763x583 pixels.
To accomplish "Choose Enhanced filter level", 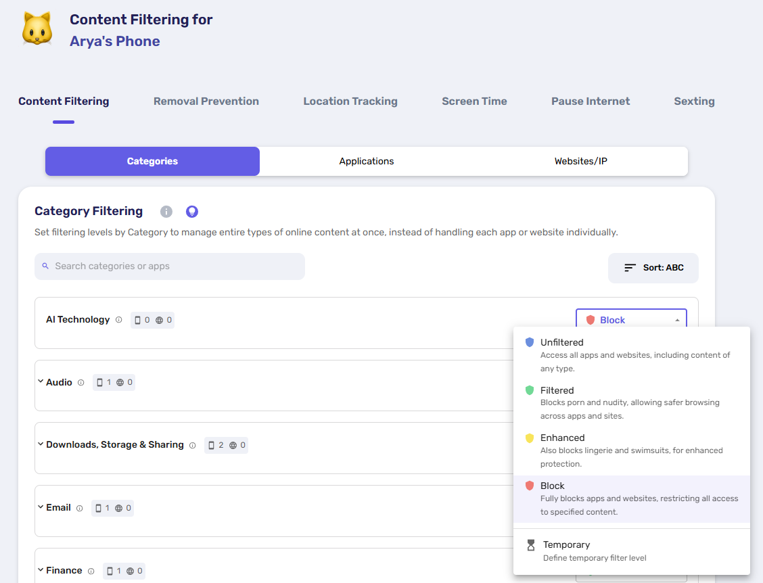I will (632, 450).
